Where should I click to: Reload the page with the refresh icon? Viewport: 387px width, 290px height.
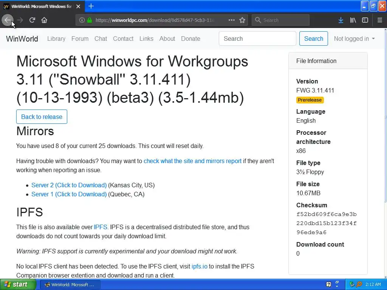click(32, 20)
